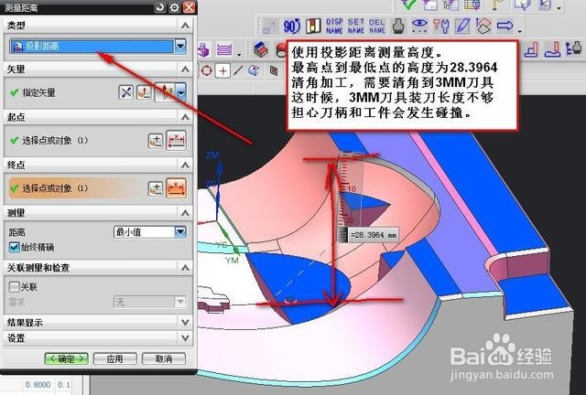Click the blue foot-shaped profile icon at right

pyautogui.click(x=552, y=49)
